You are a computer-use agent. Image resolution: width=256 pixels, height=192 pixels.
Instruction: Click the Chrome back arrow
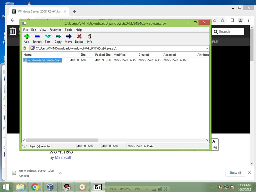[x=12, y=20]
